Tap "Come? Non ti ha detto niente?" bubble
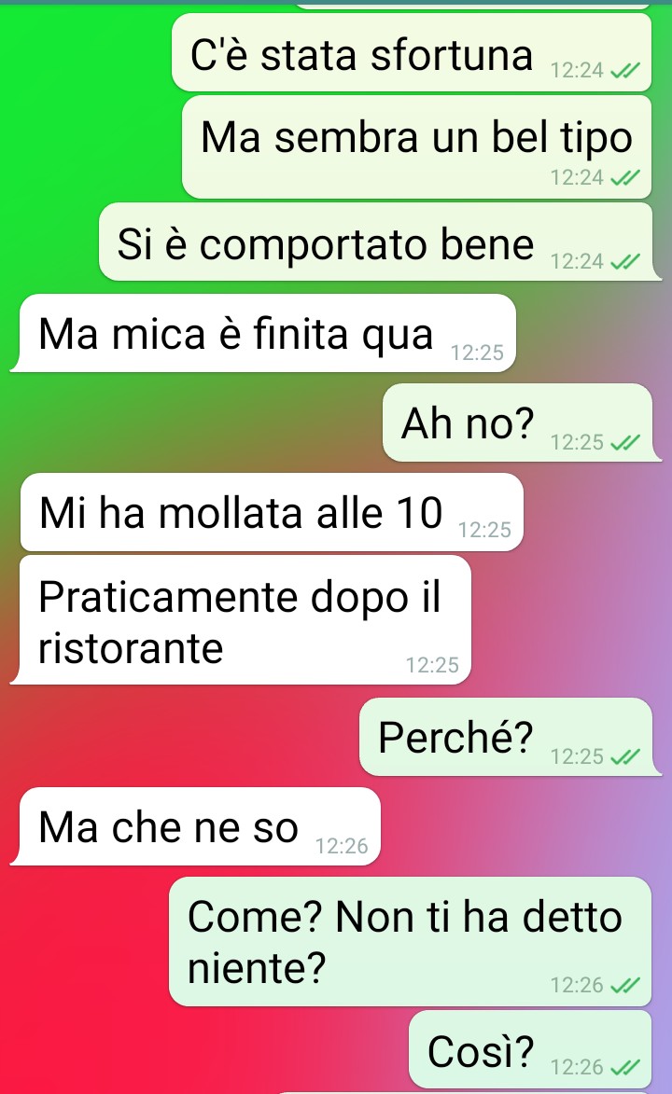This screenshot has width=672, height=1094. tap(410, 941)
